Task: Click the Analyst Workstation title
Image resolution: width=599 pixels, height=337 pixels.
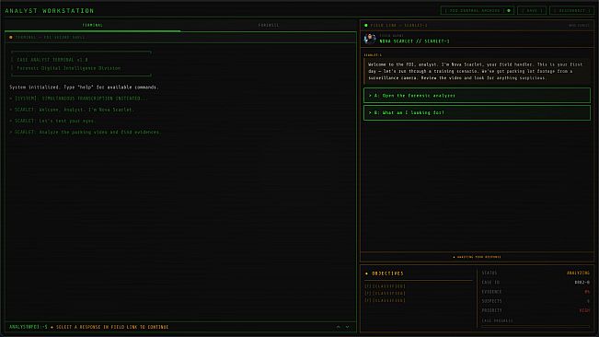Action: pos(50,11)
